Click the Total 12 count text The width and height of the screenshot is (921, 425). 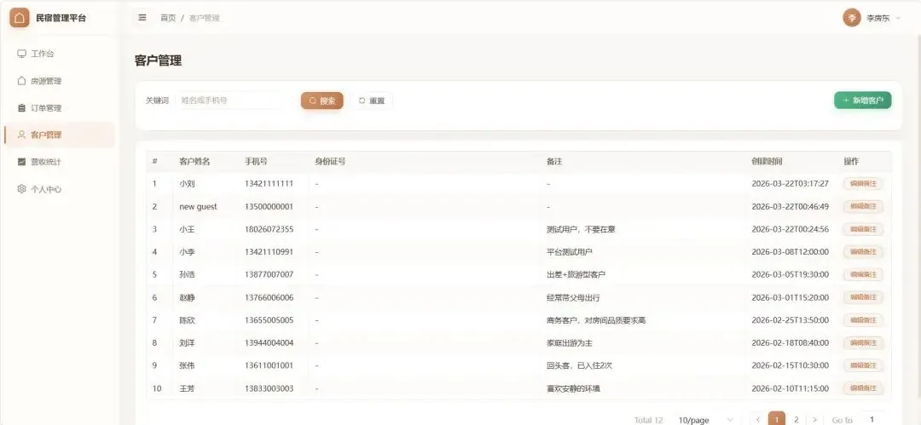[648, 420]
